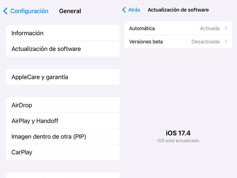Open the AirDrop settings row
237x178 pixels.
(63, 105)
